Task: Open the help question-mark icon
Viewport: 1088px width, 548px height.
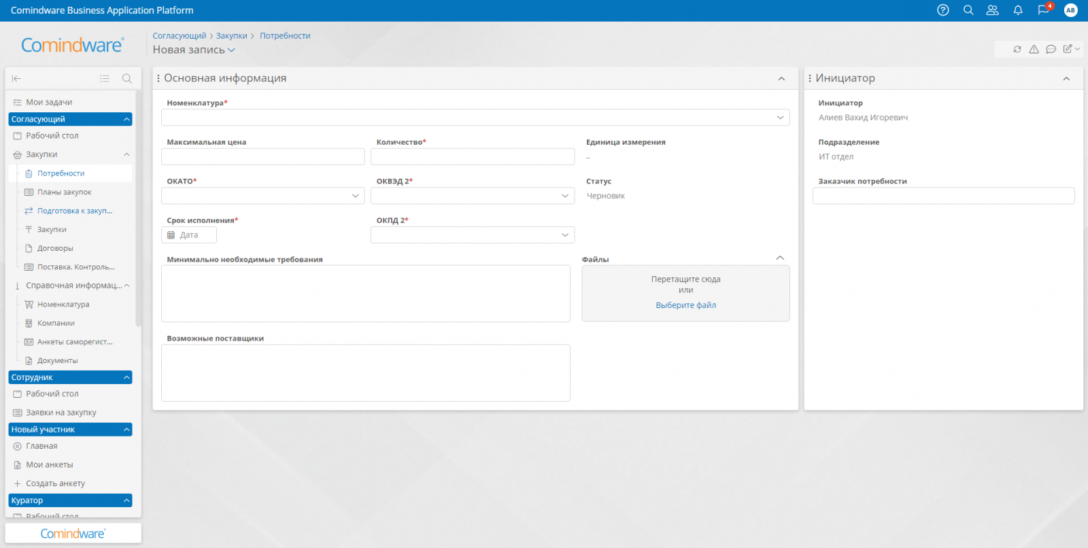Action: [942, 10]
